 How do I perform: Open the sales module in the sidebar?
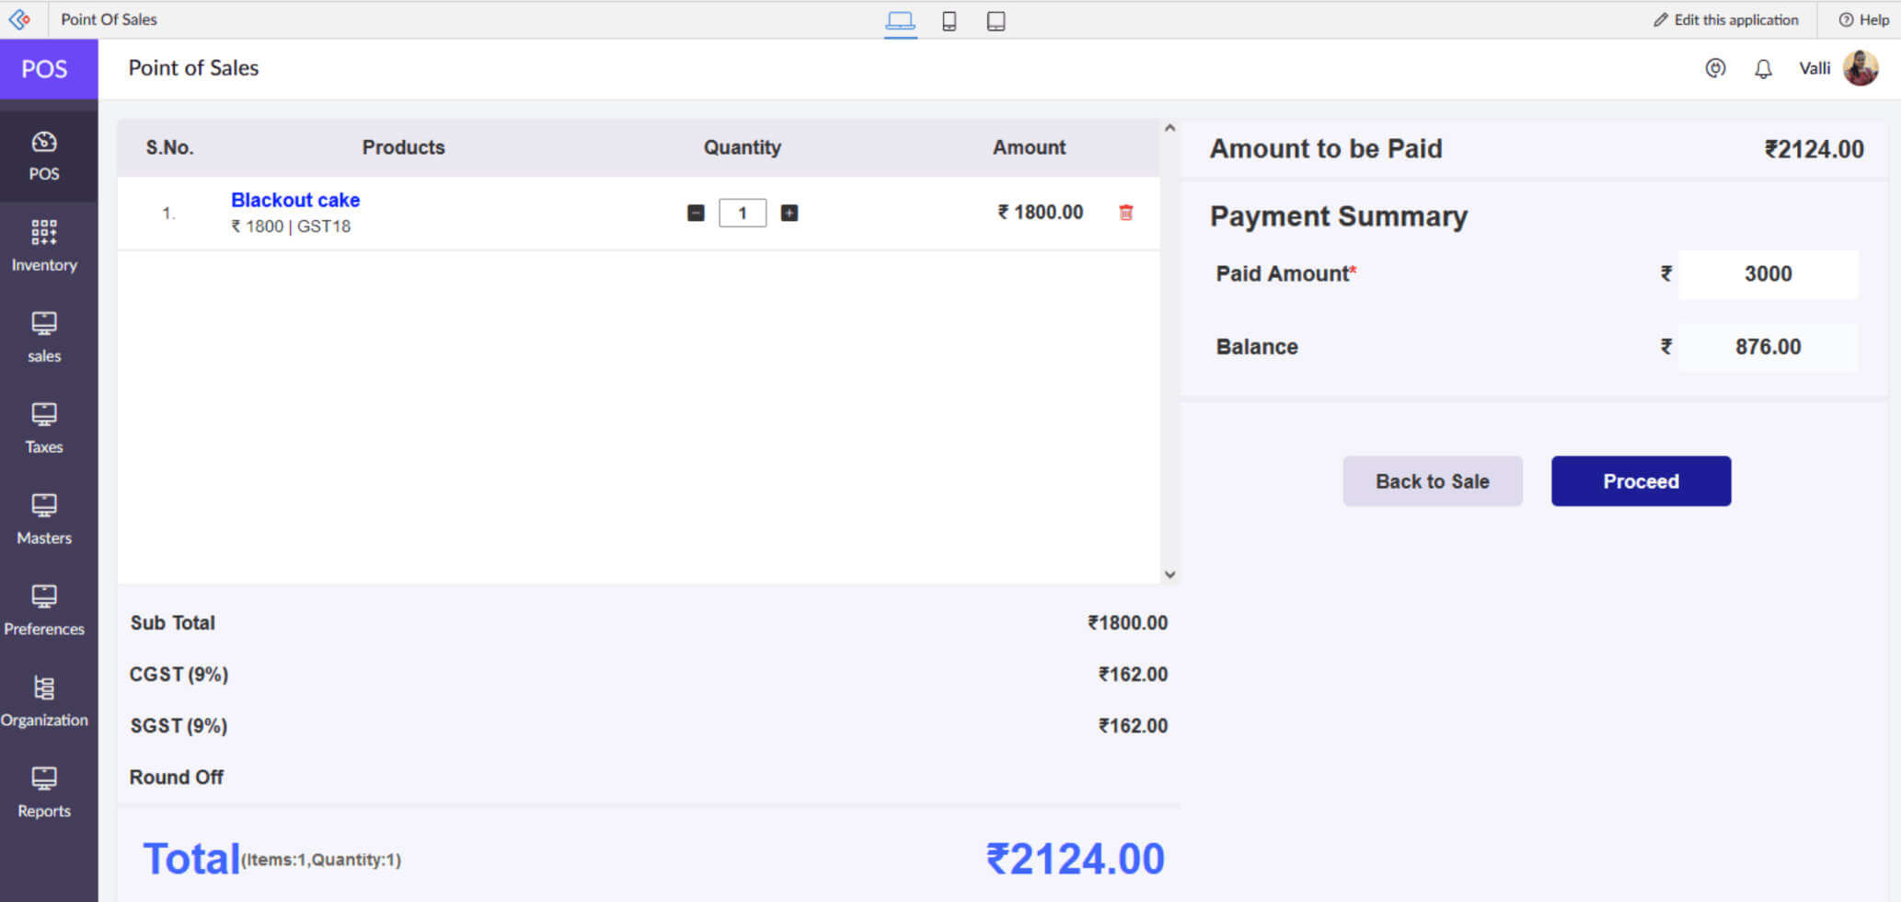[x=43, y=335]
